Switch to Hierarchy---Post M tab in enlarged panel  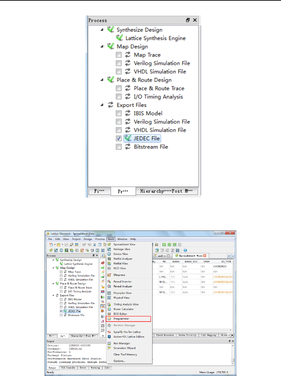(x=166, y=191)
